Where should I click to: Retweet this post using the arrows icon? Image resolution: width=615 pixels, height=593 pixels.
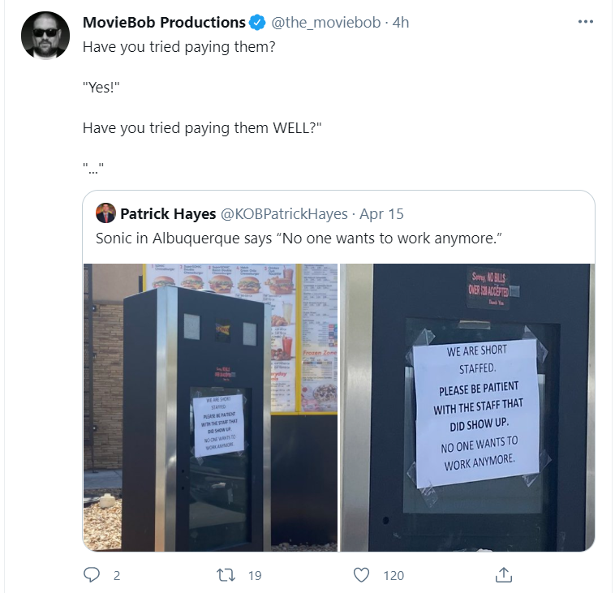click(226, 575)
